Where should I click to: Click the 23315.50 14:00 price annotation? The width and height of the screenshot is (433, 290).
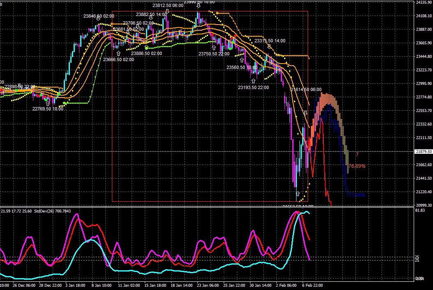coord(270,41)
